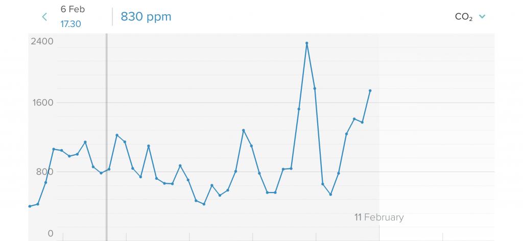Expand the CO₂ dropdown chevron
Image resolution: width=523 pixels, height=241 pixels.
(482, 17)
